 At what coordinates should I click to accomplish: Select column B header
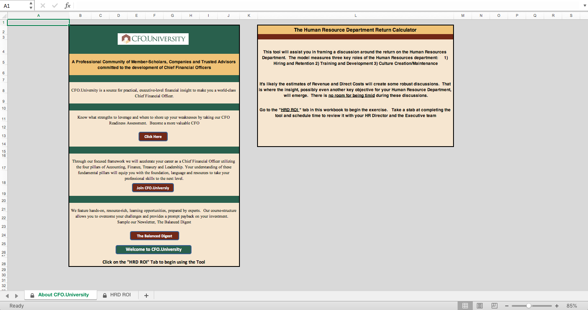(80, 16)
